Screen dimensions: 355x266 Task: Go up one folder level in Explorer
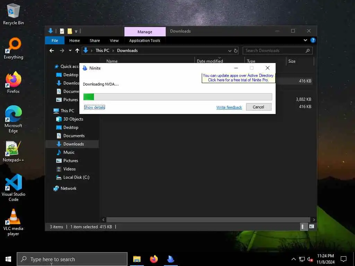point(77,51)
